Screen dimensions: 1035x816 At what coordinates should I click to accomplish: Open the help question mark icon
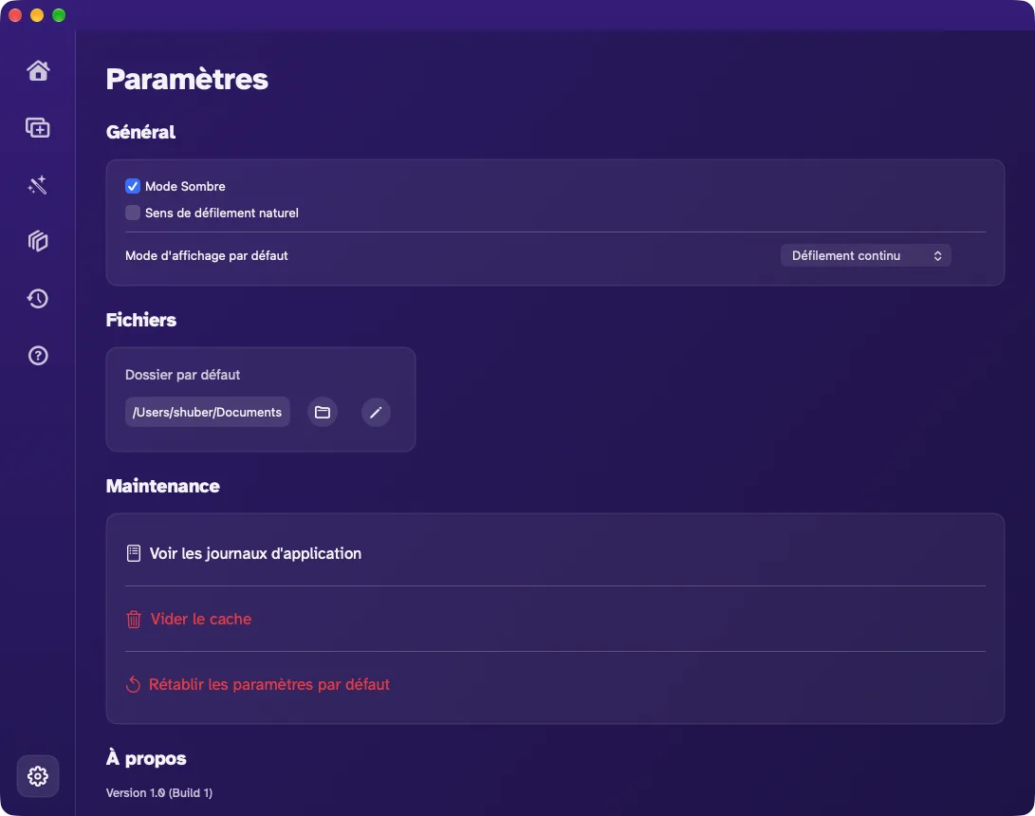coord(38,356)
